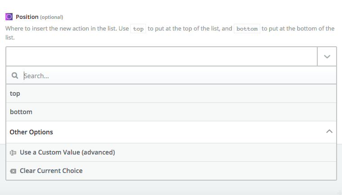Focus the Search... input field
The width and height of the screenshot is (342, 195).
click(x=179, y=75)
